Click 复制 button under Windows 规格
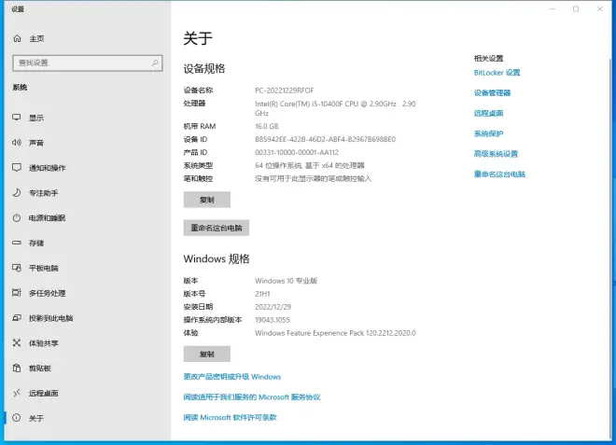 click(x=206, y=355)
